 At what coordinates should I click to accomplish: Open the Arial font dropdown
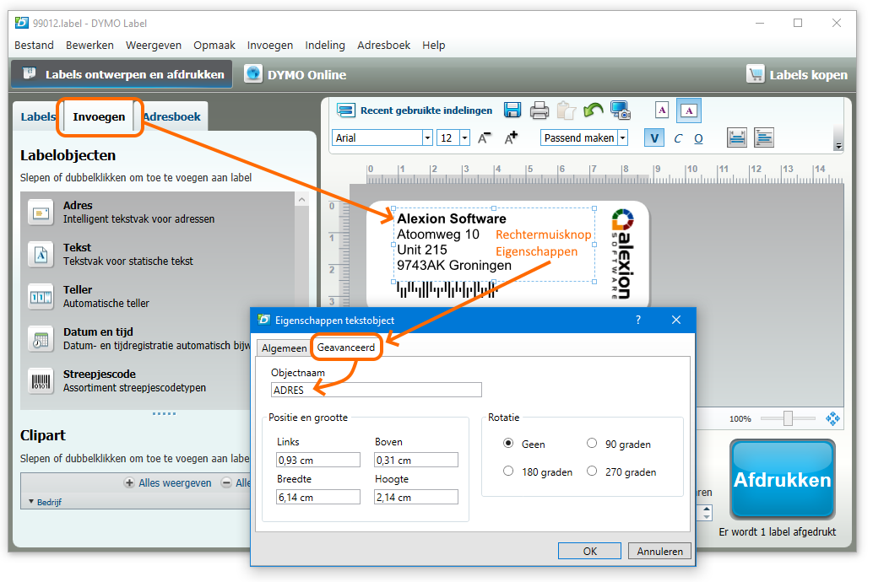[x=427, y=138]
